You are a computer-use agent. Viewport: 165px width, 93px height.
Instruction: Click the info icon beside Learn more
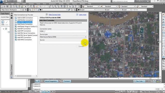pos(77,14)
